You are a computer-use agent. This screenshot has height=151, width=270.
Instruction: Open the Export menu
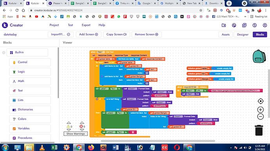[86, 25]
